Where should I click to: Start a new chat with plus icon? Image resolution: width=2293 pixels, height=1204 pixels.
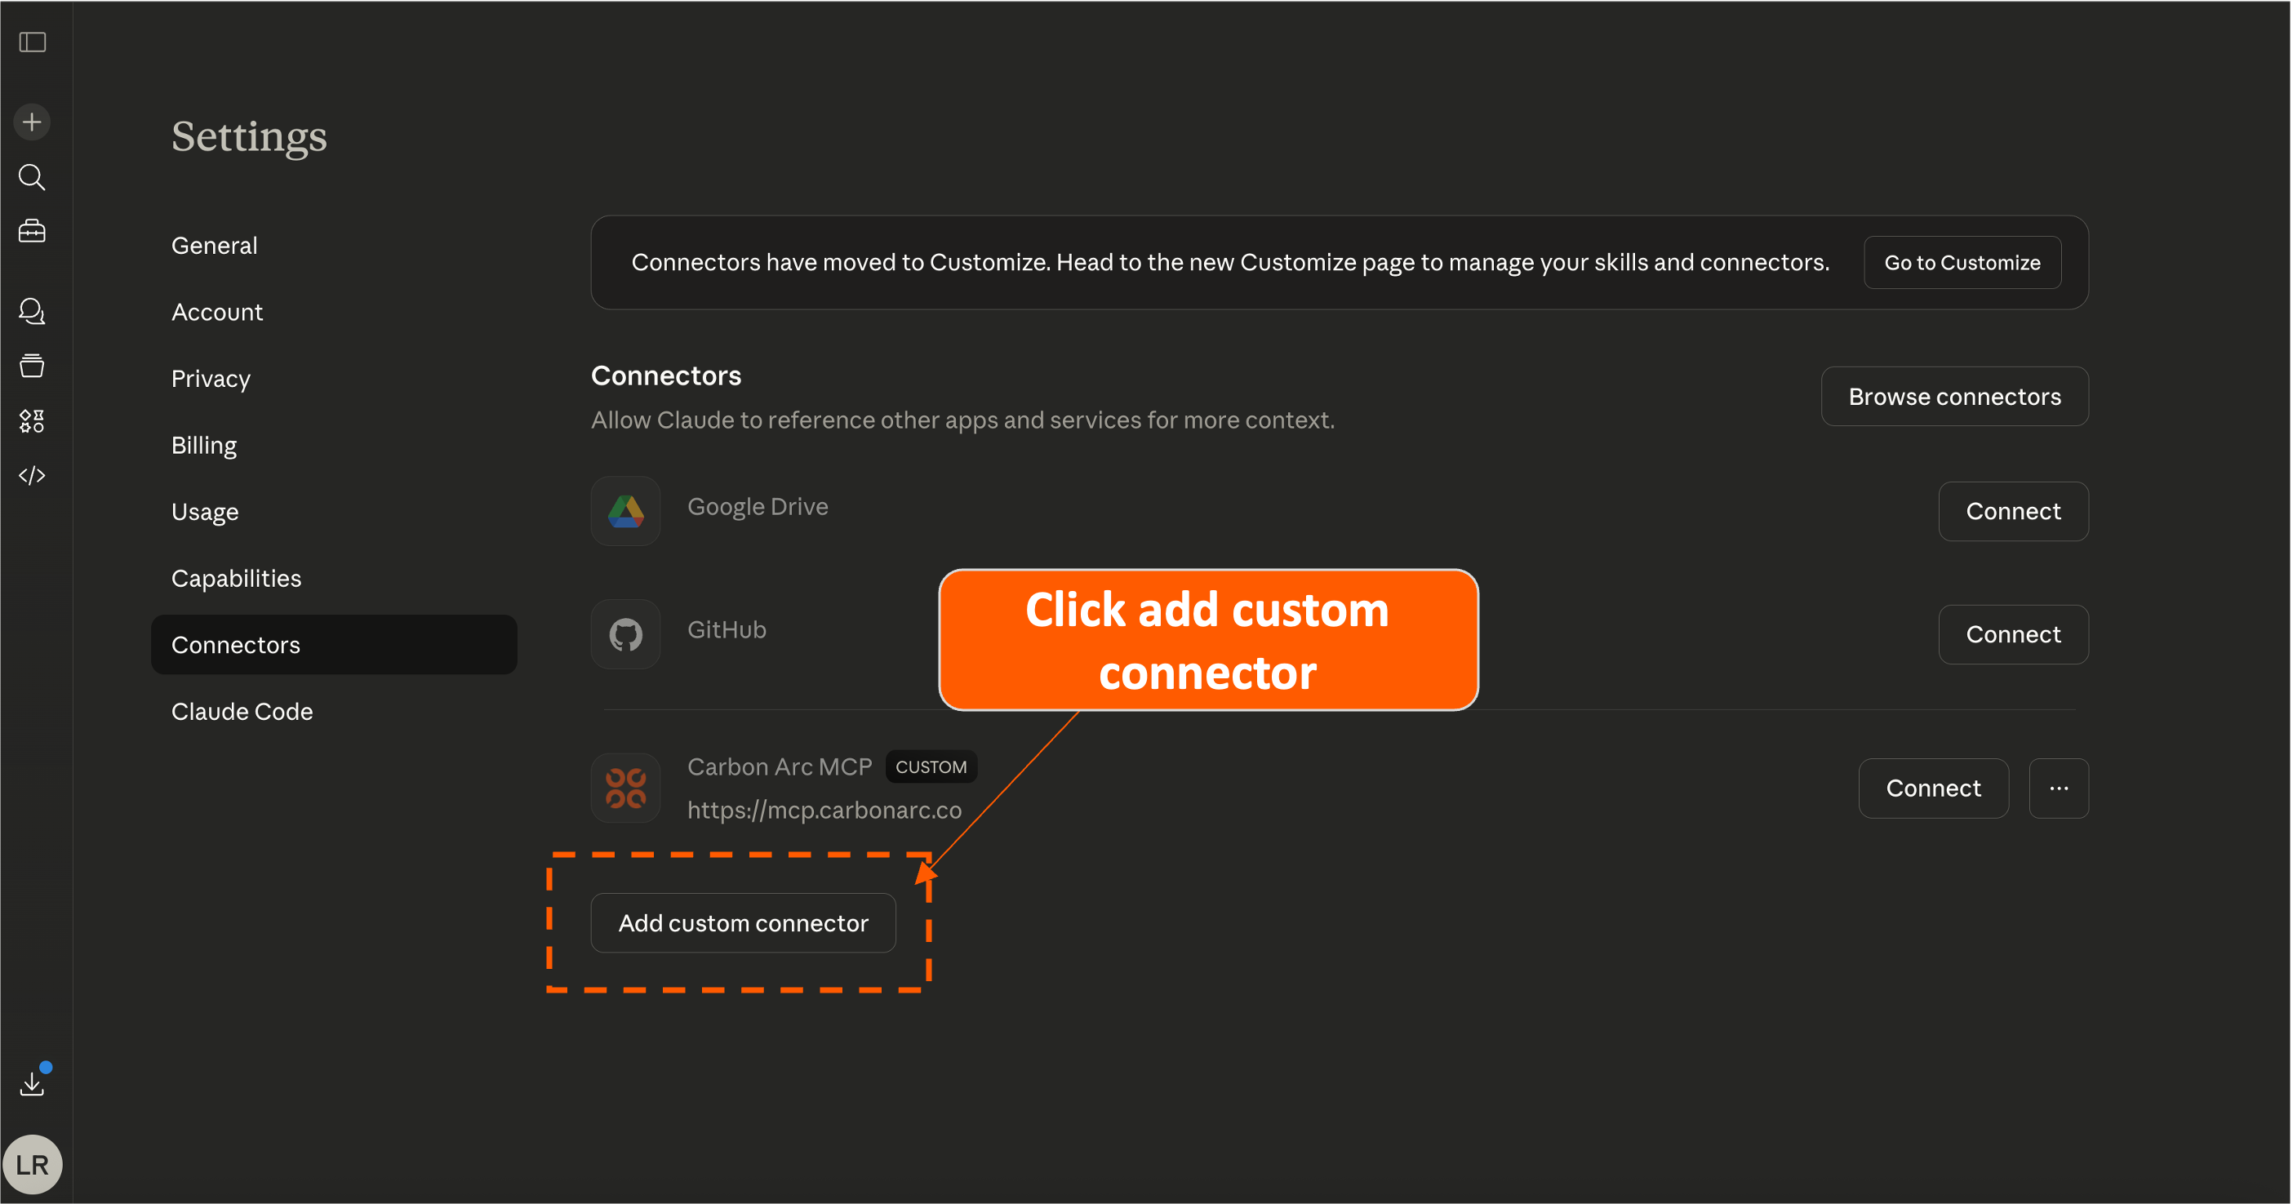[x=32, y=122]
